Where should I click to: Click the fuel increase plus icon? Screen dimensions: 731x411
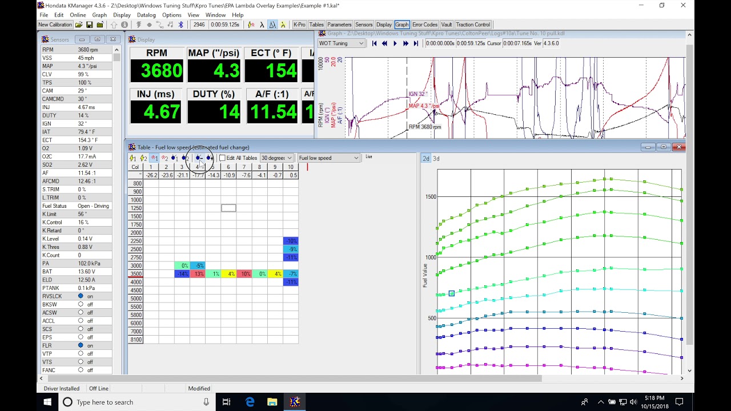point(210,158)
